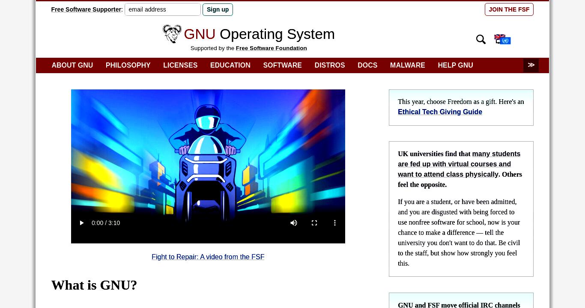Enter video fullscreen mode

pos(314,223)
